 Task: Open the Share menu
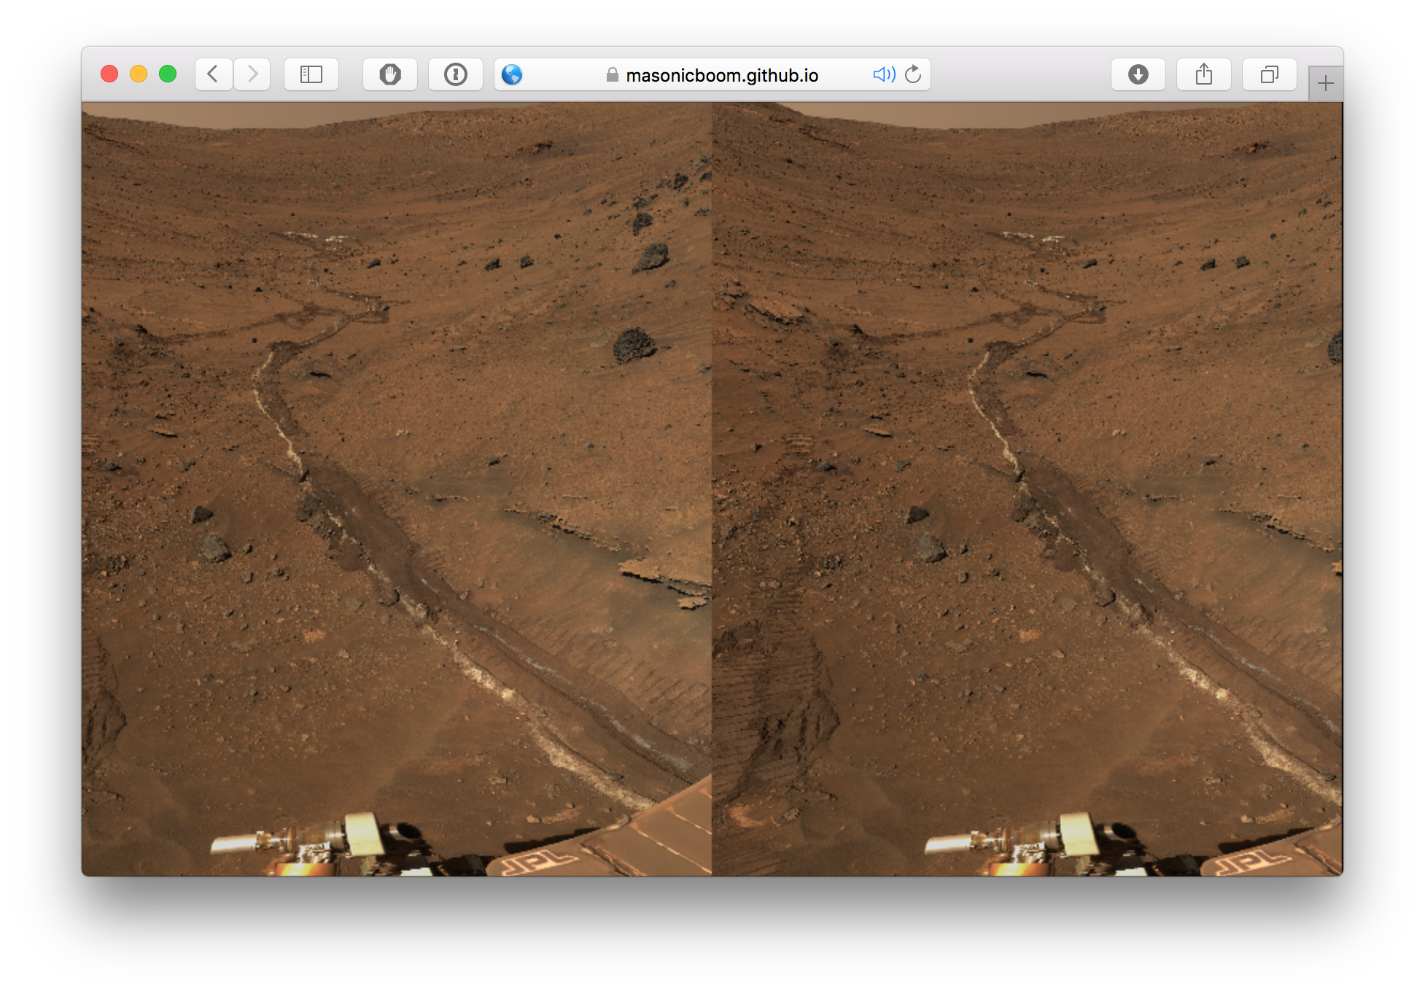tap(1204, 74)
